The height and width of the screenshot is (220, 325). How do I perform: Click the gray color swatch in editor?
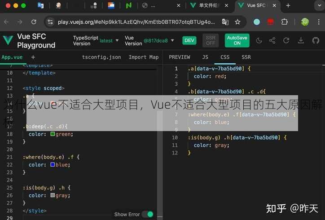[53, 195]
